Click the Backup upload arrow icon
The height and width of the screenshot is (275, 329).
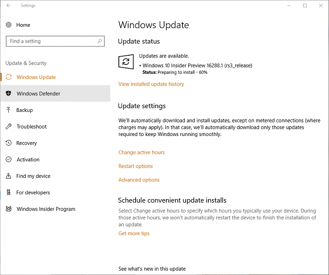point(8,110)
